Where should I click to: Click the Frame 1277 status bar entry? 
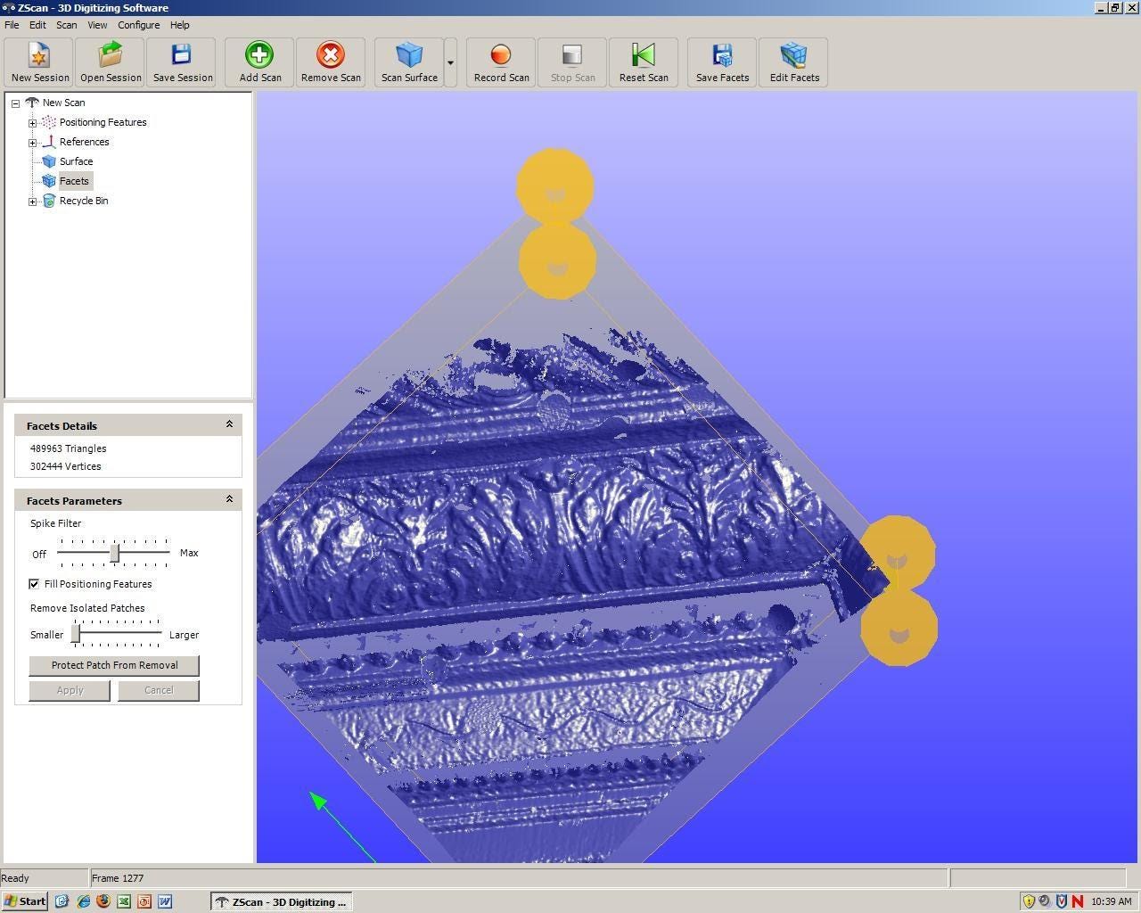[117, 878]
